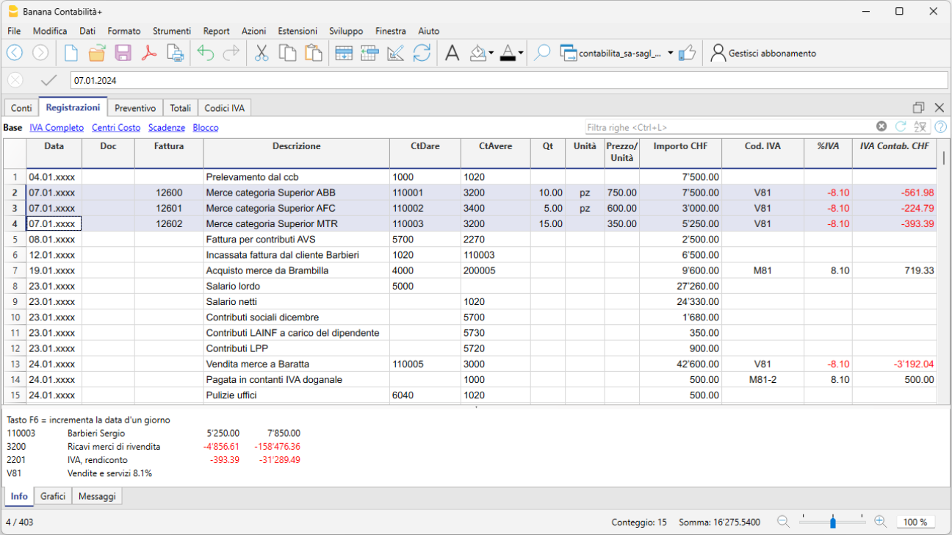This screenshot has width=952, height=535.
Task: Export to PDF with the red PDF icon
Action: coord(149,53)
